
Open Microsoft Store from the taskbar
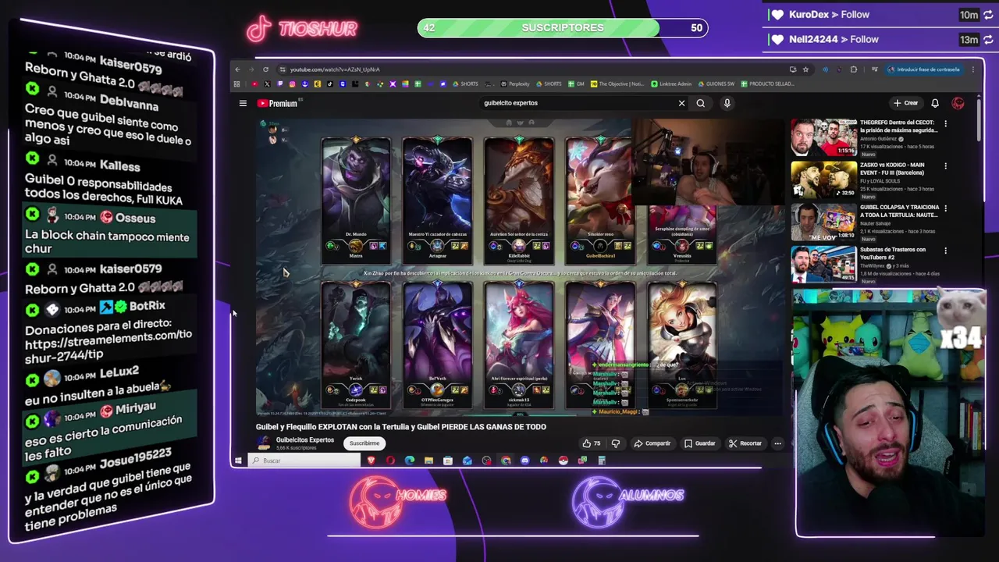(448, 461)
